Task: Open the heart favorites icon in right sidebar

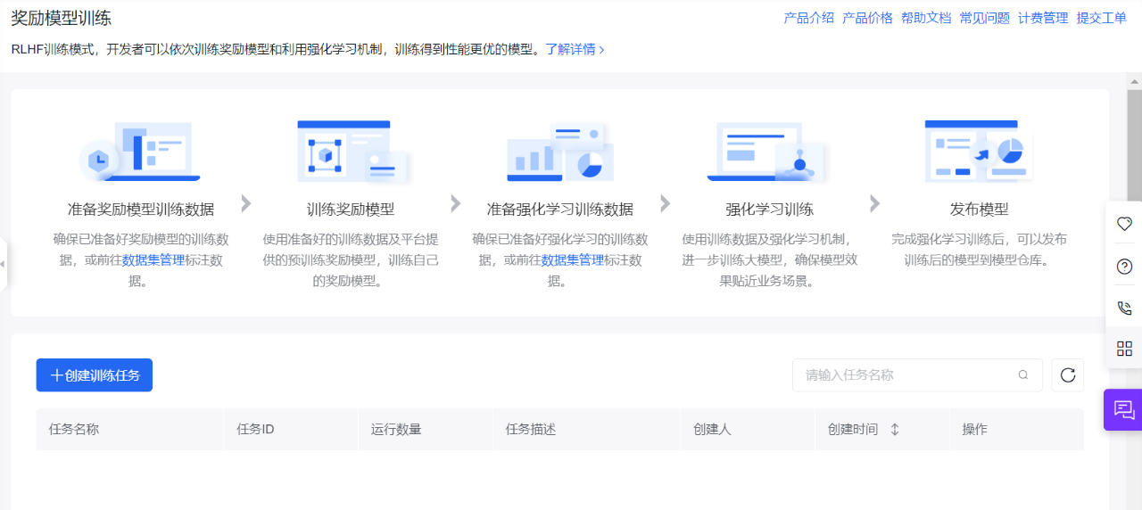Action: click(x=1124, y=223)
